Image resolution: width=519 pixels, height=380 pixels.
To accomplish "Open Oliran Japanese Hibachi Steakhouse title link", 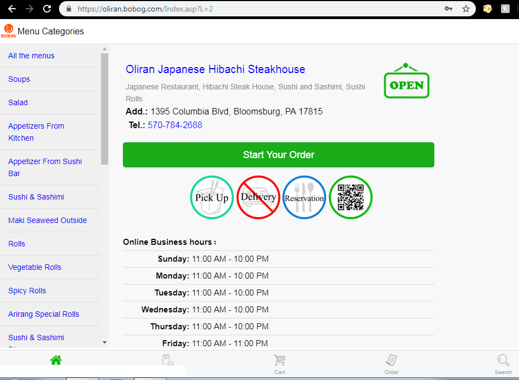I will (x=215, y=69).
